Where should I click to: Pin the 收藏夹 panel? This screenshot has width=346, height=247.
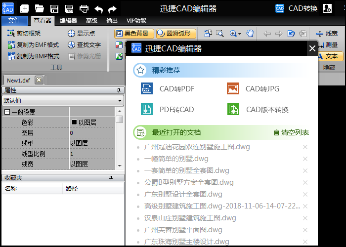coord(111,178)
